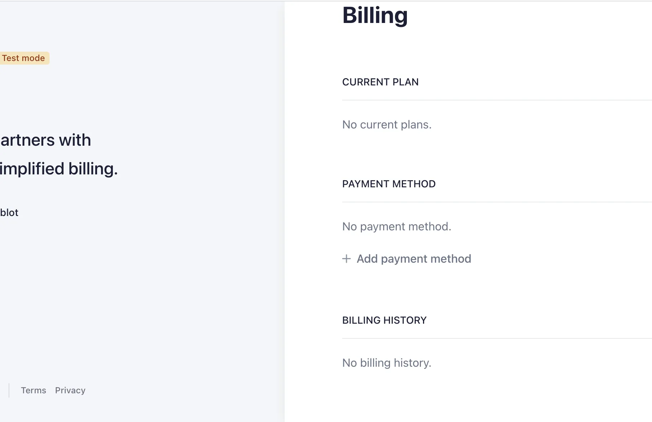
Task: Click the 'No payment method.' message
Action: [396, 226]
